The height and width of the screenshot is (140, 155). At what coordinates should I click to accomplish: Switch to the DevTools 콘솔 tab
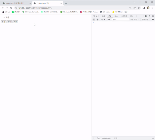click(x=110, y=16)
